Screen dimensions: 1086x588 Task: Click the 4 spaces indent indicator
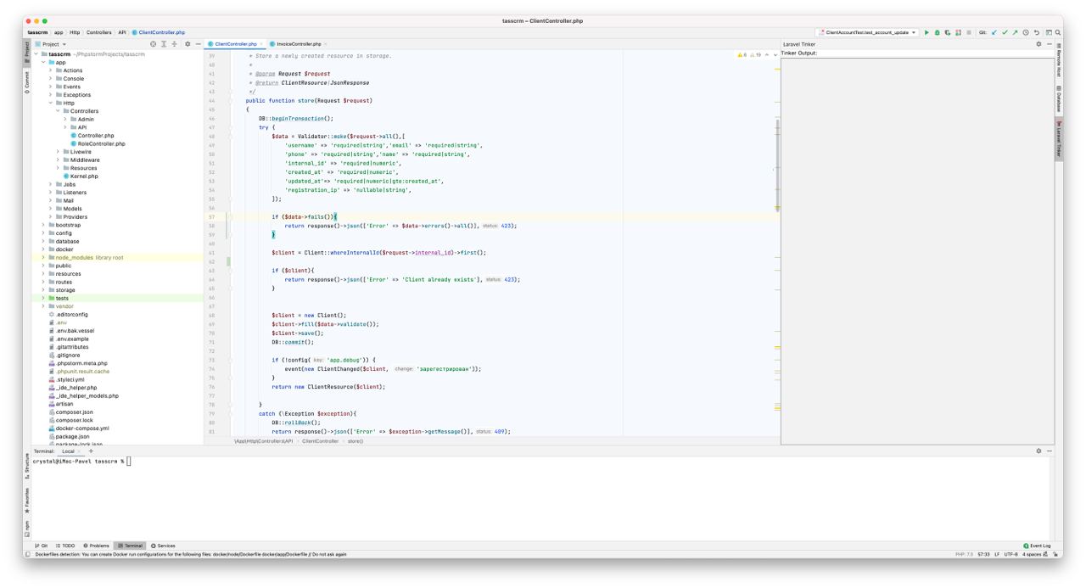(1032, 554)
